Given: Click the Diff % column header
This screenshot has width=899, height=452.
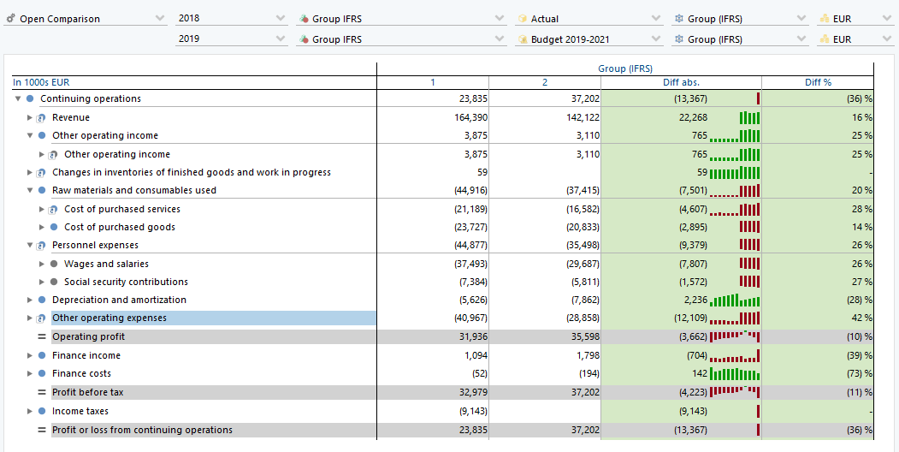Looking at the screenshot, I should click(x=818, y=82).
